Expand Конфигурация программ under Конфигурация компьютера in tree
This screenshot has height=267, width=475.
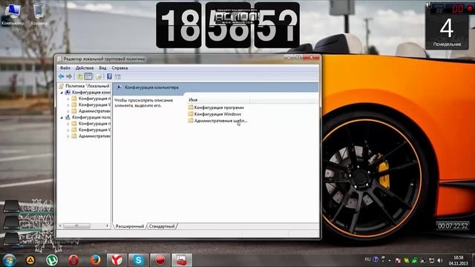coord(68,99)
